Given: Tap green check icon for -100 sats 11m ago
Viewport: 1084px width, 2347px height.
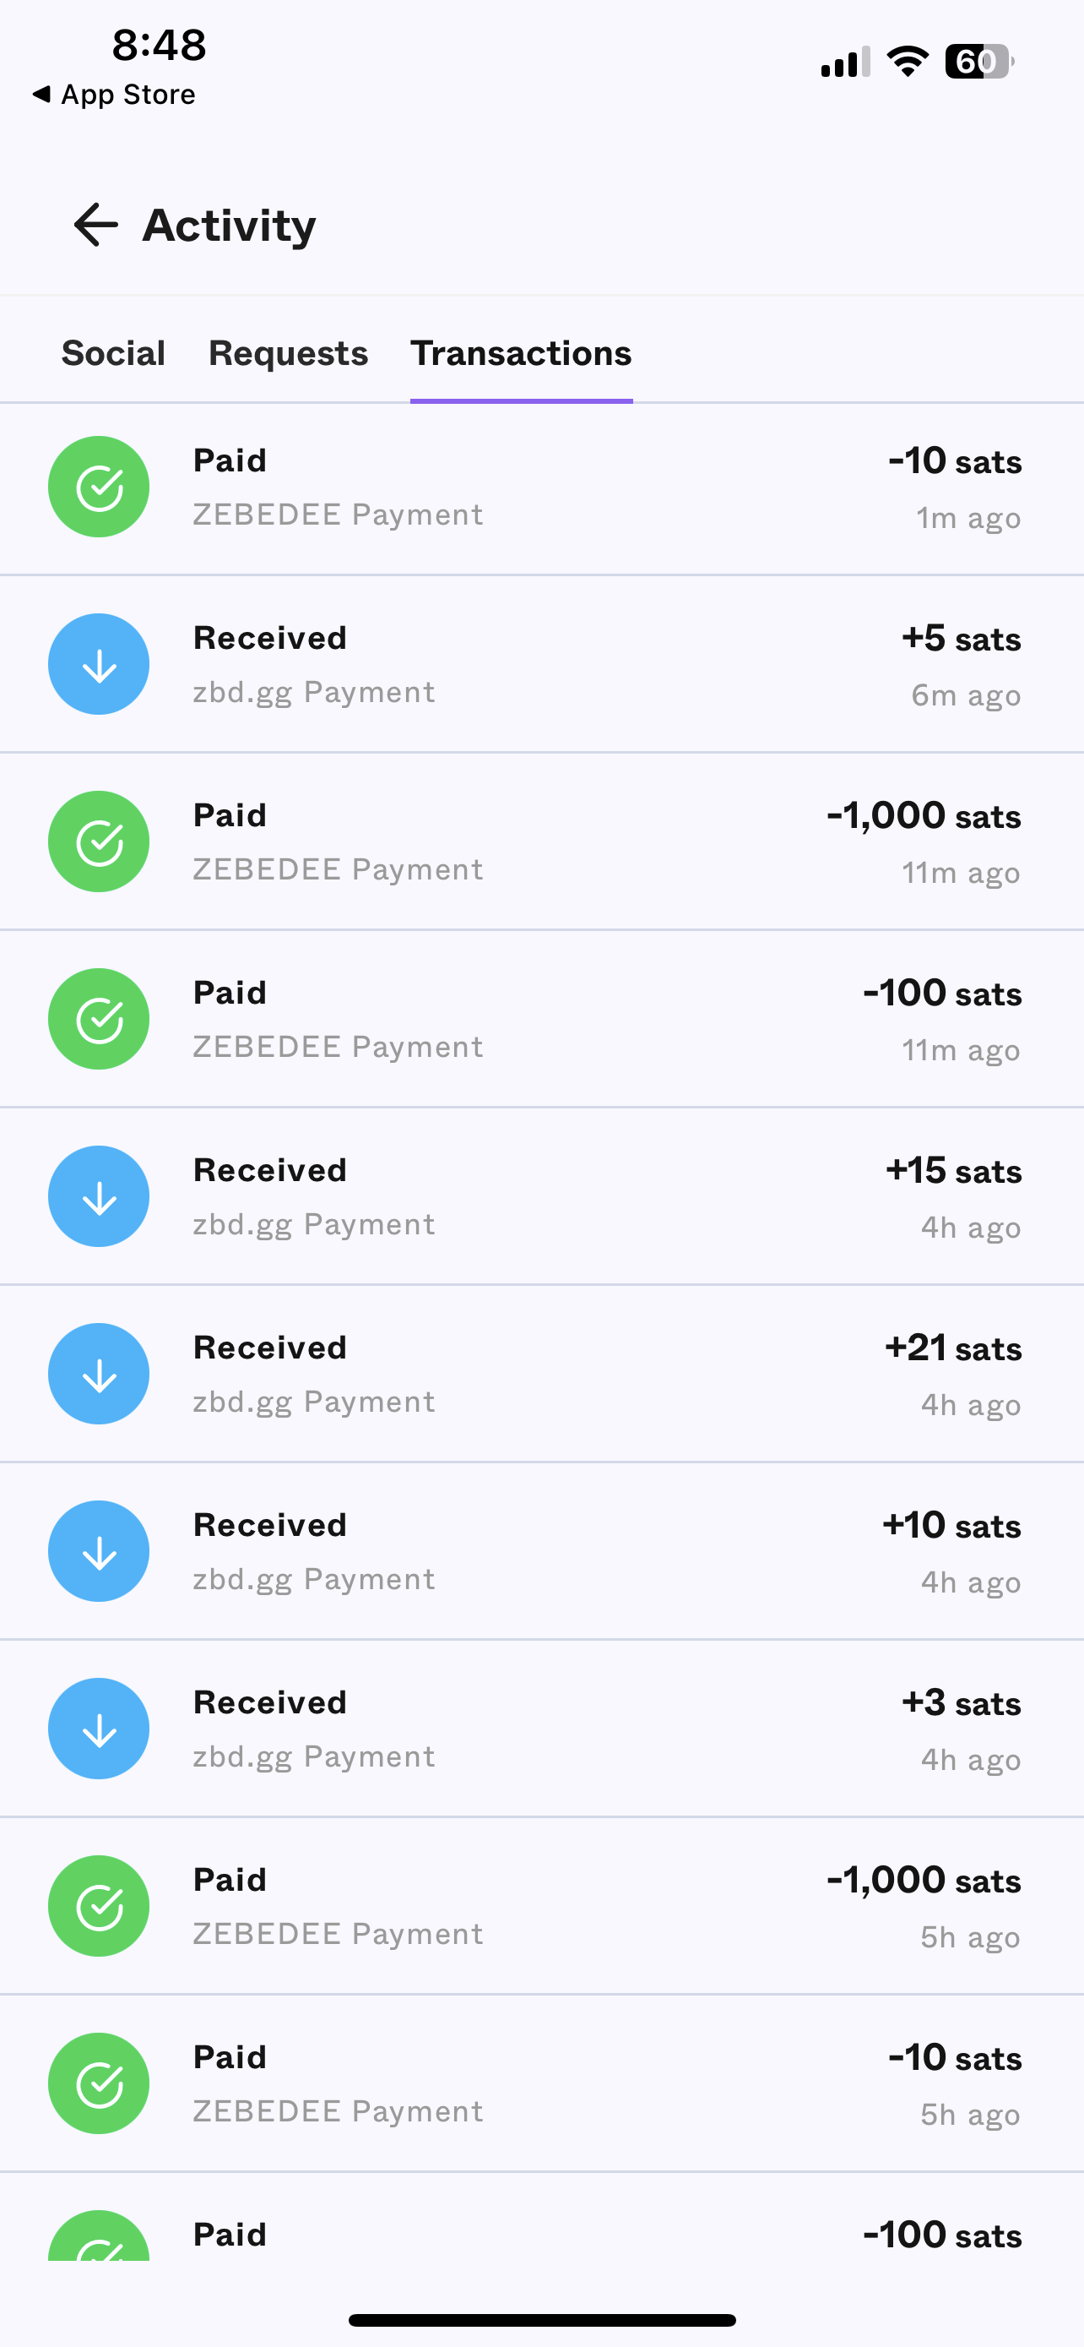Looking at the screenshot, I should [98, 1020].
